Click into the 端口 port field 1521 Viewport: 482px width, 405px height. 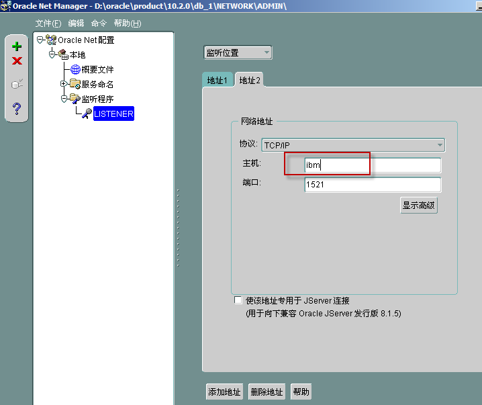[x=373, y=185]
